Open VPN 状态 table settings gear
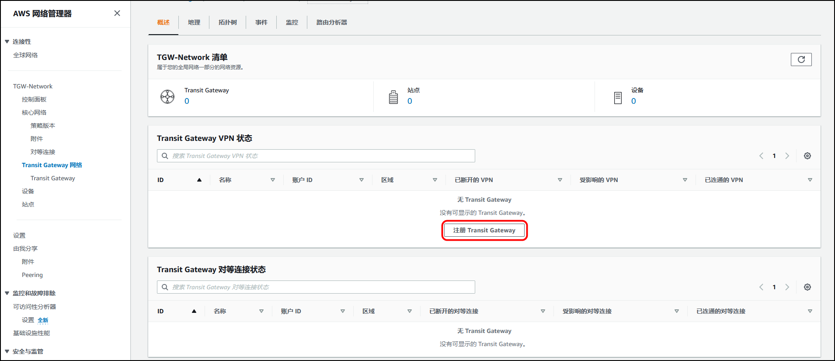835x361 pixels. (807, 156)
